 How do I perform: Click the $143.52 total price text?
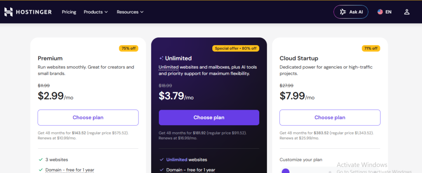[79, 133]
